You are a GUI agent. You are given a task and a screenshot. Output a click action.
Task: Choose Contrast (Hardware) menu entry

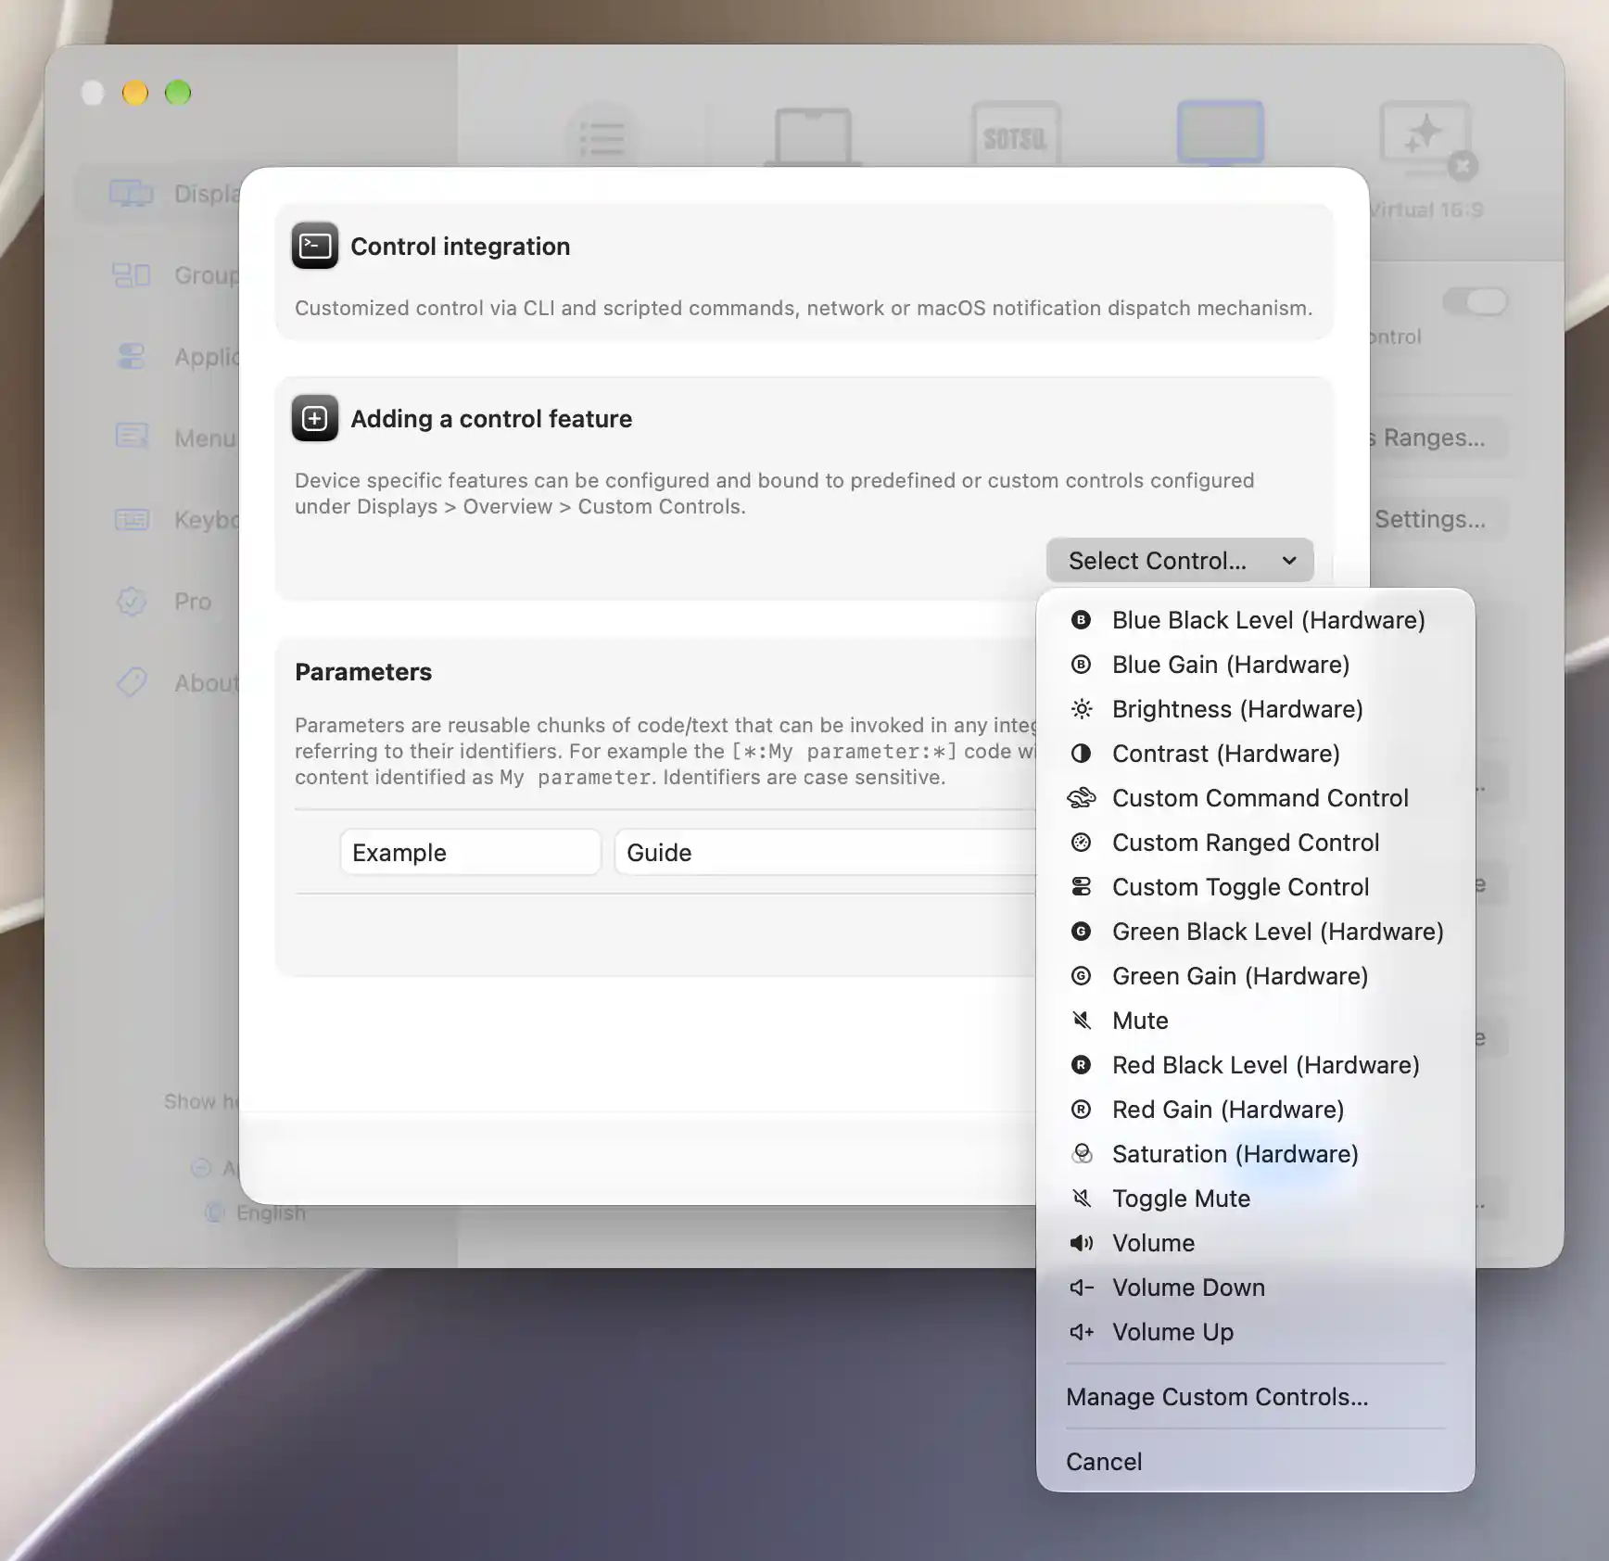[x=1255, y=754]
